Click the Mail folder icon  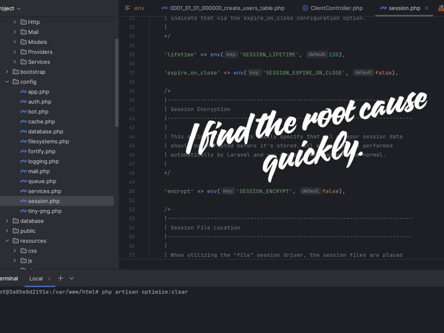click(24, 32)
